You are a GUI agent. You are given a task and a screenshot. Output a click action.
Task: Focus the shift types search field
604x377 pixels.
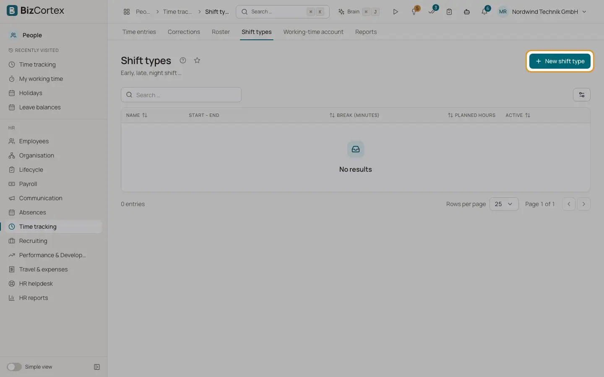[x=181, y=95]
